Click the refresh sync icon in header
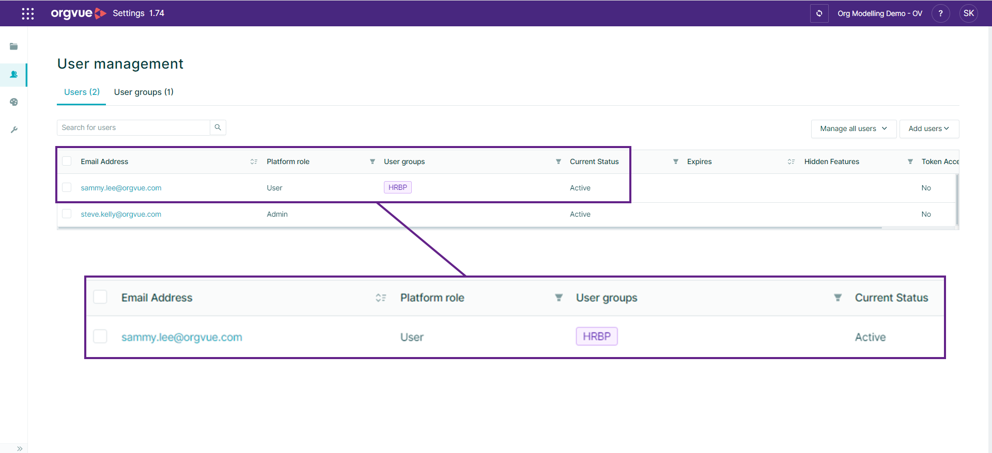Viewport: 992px width, 453px height. (819, 13)
